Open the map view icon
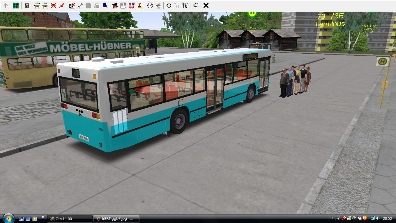Screen dimensions: 396x223 pyautogui.click(x=16, y=6)
